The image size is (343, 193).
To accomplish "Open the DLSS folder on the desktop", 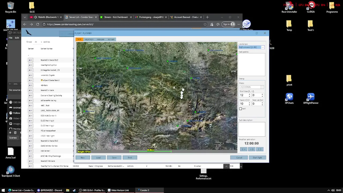I will [x=32, y=8].
